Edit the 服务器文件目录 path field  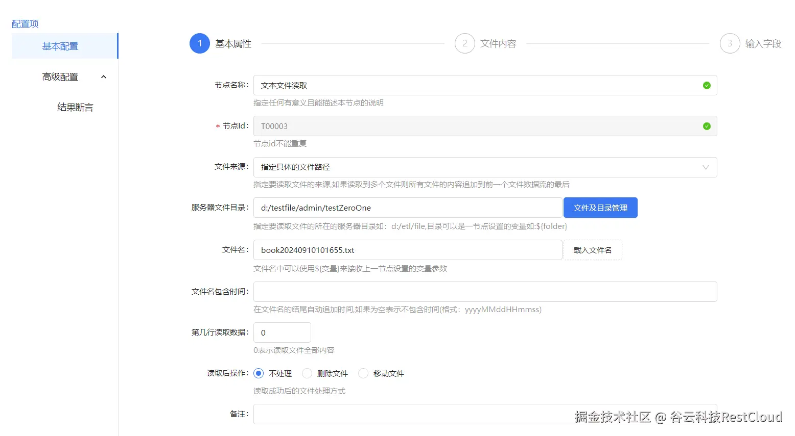click(x=408, y=208)
